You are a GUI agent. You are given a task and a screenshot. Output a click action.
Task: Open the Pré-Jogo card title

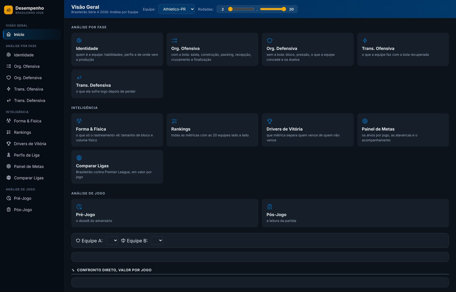[x=85, y=215]
